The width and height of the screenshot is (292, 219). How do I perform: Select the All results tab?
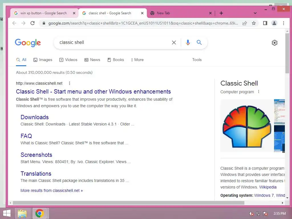pyautogui.click(x=21, y=60)
